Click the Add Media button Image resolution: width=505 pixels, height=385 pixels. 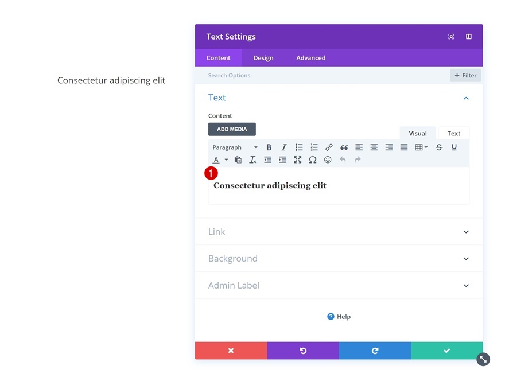232,129
